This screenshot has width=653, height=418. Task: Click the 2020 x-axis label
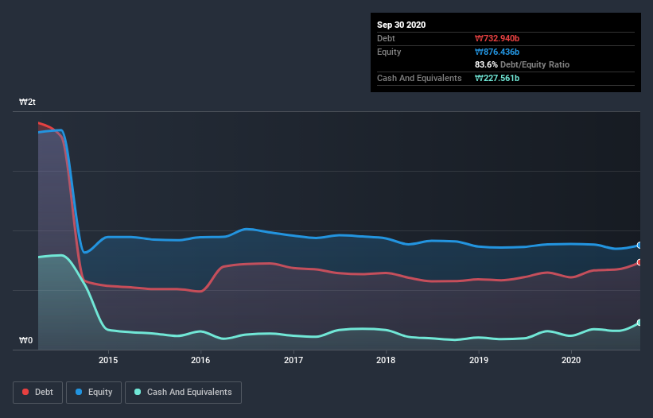tap(571, 360)
